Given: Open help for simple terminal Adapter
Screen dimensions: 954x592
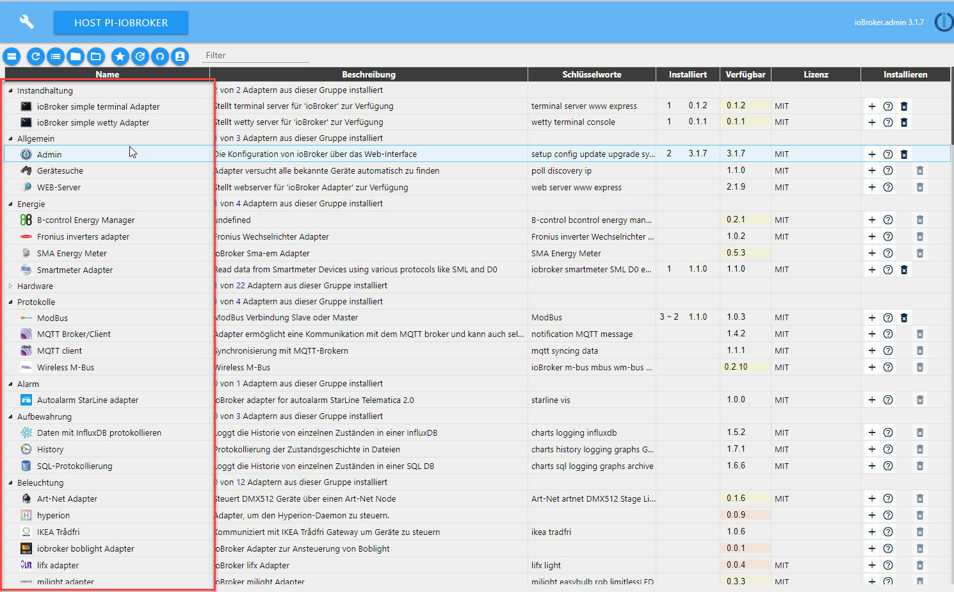Looking at the screenshot, I should click(x=888, y=106).
